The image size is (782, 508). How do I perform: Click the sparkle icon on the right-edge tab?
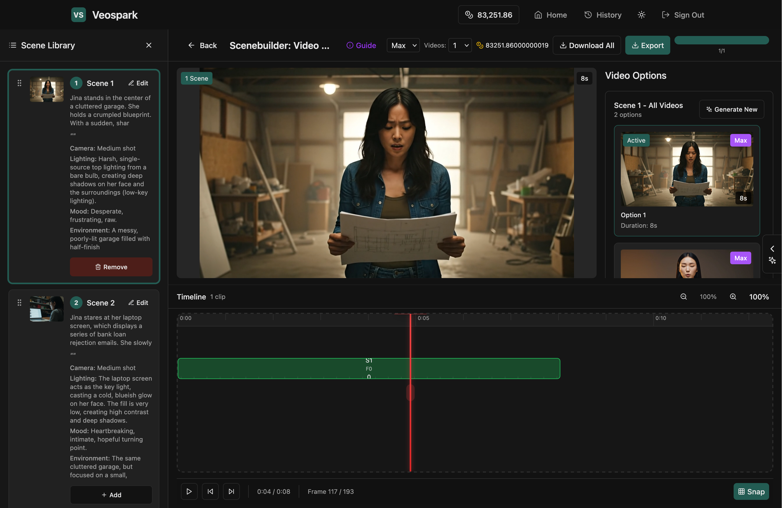tap(772, 261)
